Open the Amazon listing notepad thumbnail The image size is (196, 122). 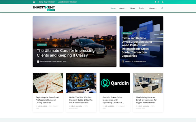point(48,83)
